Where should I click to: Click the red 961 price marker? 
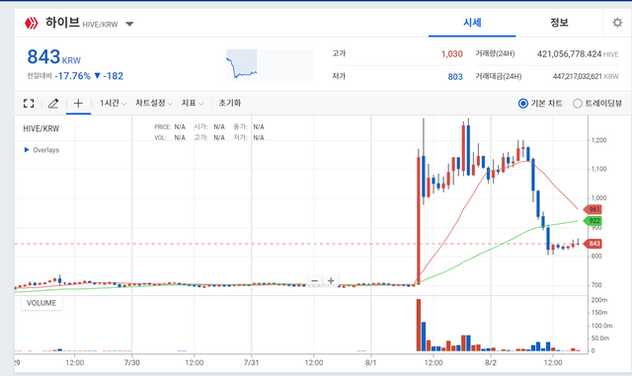(592, 209)
